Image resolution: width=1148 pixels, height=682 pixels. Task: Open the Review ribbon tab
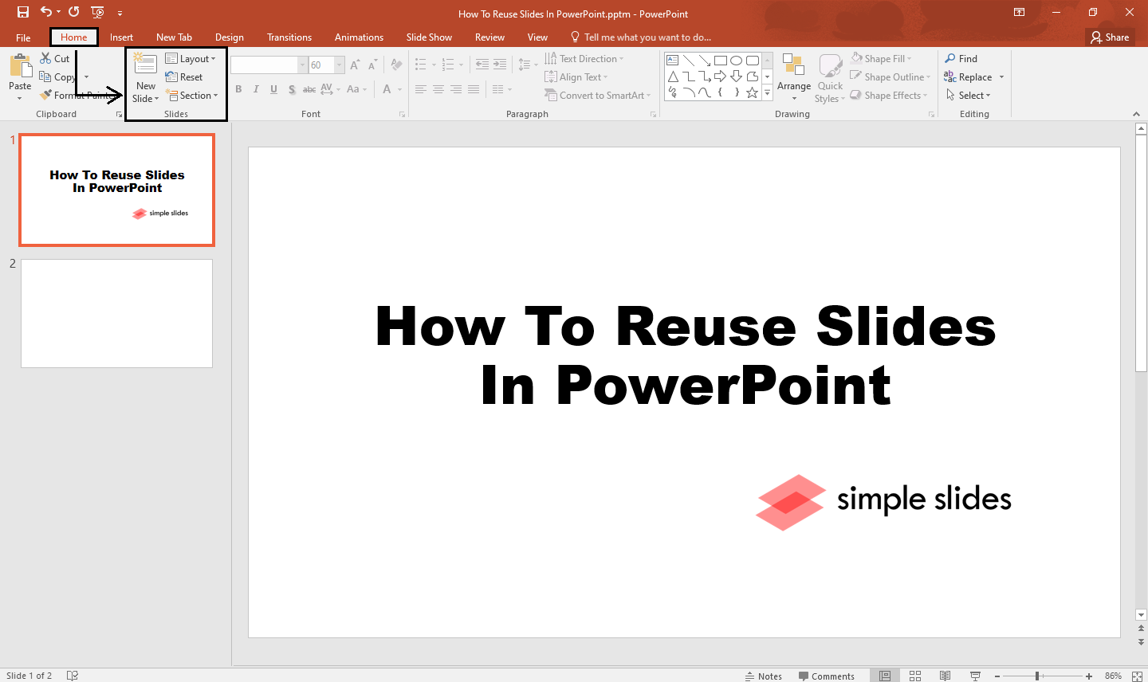(x=489, y=37)
